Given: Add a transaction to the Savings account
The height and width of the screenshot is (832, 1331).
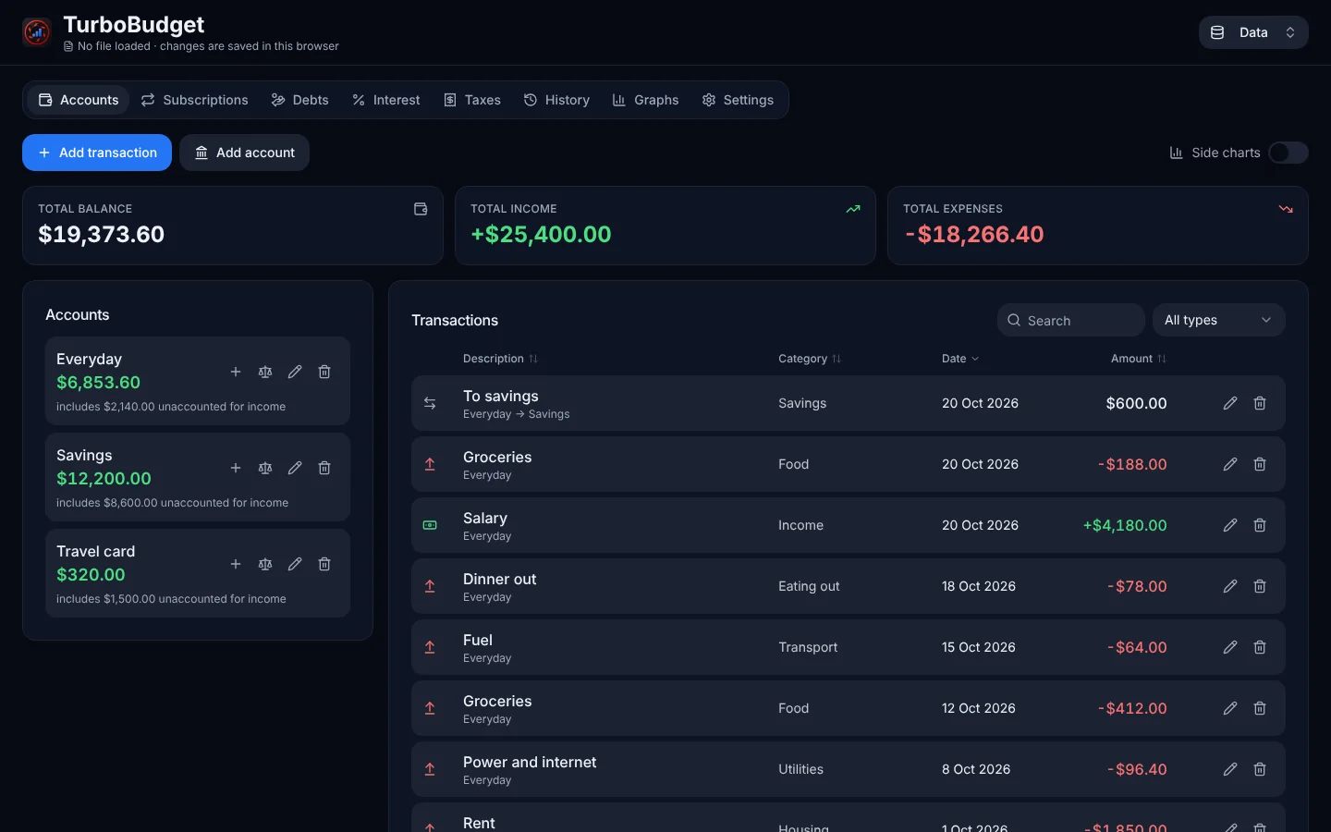Looking at the screenshot, I should click(236, 468).
